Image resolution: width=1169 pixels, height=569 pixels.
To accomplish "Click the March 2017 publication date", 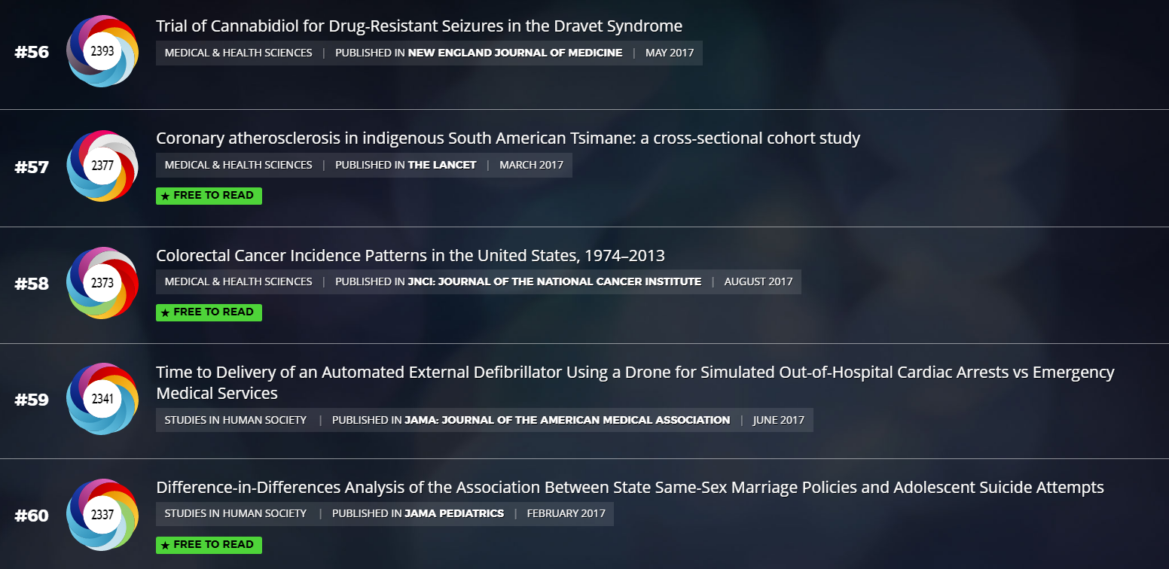I will [x=531, y=165].
